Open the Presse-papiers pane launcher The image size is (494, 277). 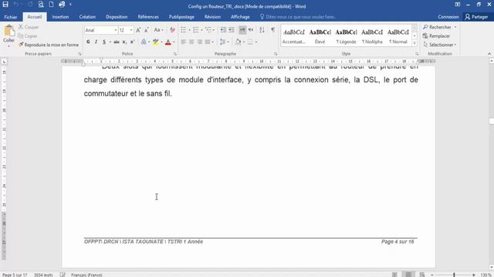tap(80, 54)
